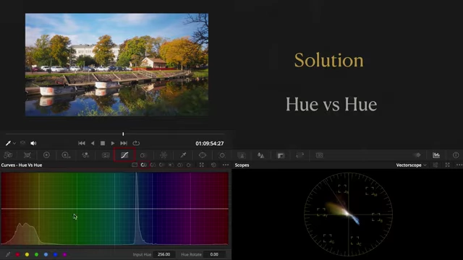
Task: Switch to Hue Vs Sat curve mode
Action: point(153,165)
